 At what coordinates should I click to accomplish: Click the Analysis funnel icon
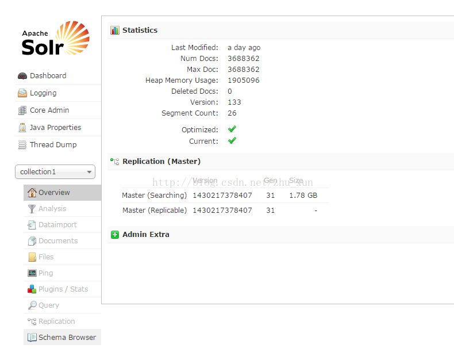pos(32,209)
